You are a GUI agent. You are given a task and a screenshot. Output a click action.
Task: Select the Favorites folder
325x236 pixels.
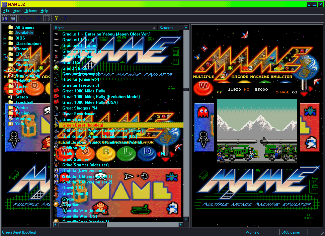coord(24,65)
